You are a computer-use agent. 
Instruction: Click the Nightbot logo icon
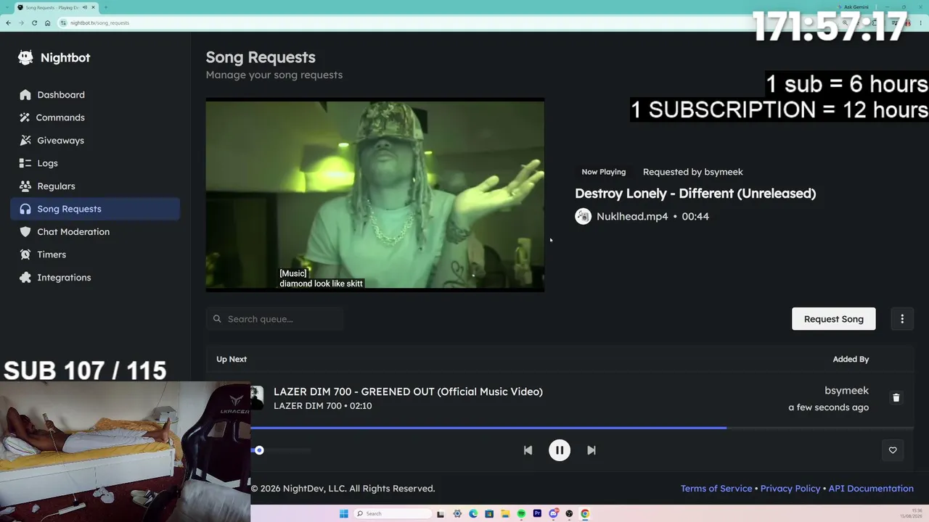25,58
